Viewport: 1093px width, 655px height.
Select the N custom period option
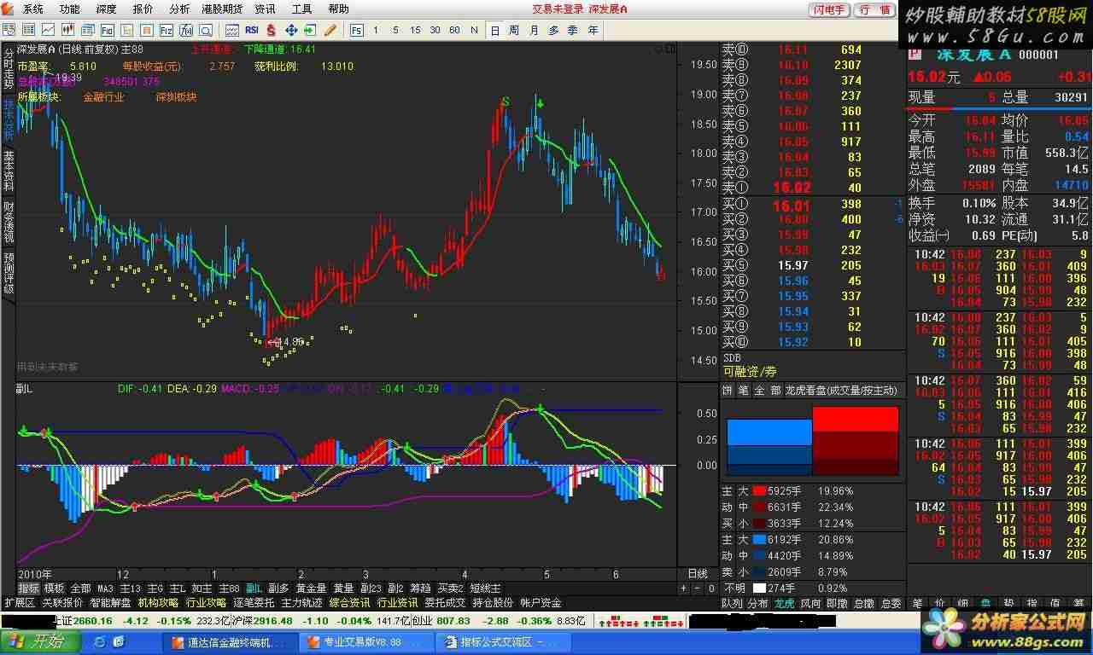coord(475,30)
